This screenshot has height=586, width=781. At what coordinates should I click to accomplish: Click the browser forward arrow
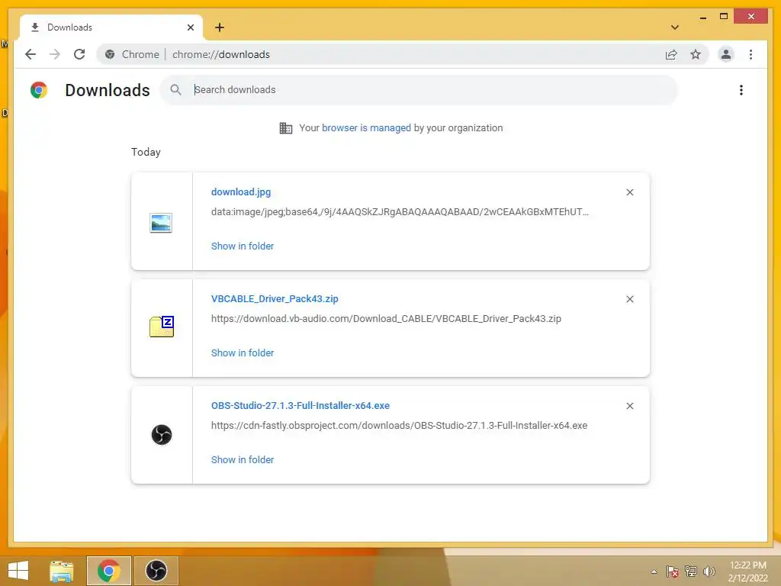pos(55,54)
